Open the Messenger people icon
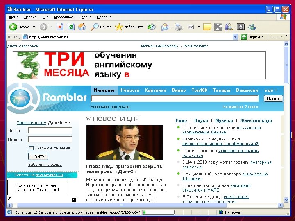 point(252,27)
